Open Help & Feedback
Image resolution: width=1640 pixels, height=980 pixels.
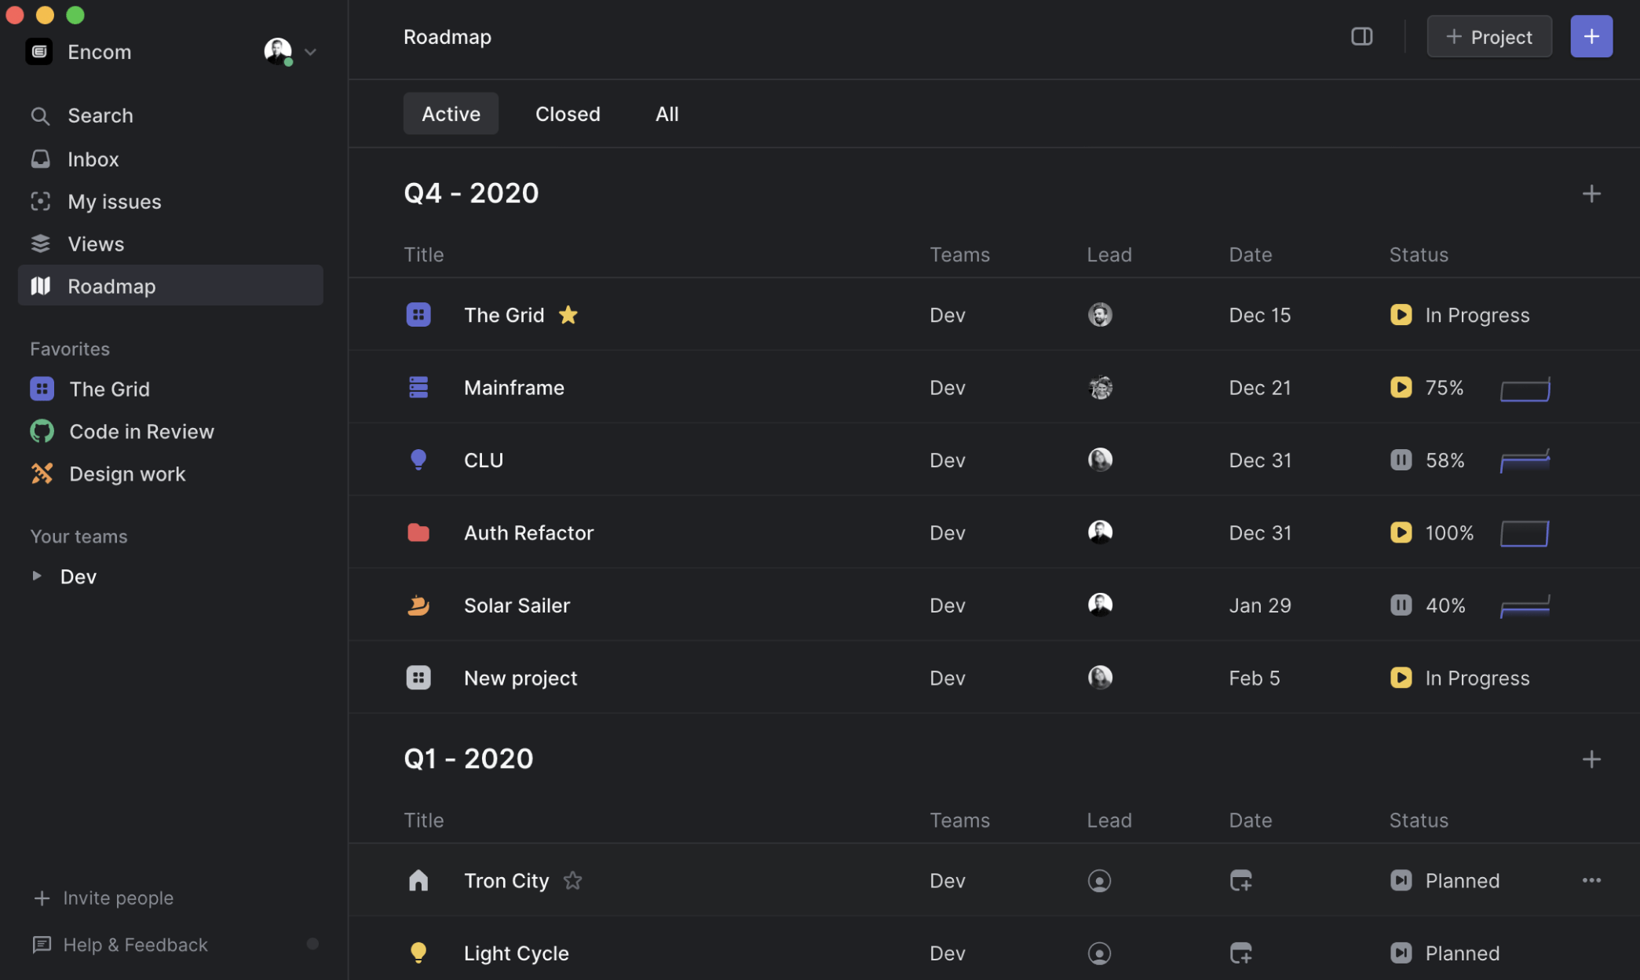[x=120, y=944]
